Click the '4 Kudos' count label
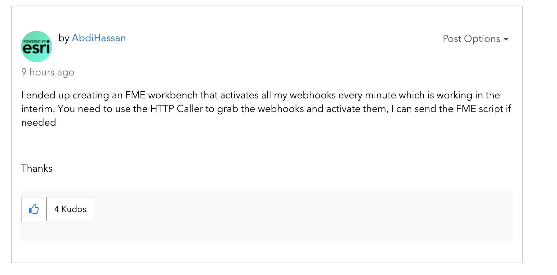This screenshot has height=275, width=557. point(70,210)
